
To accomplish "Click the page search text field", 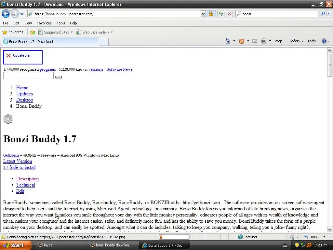I will click(x=29, y=76).
